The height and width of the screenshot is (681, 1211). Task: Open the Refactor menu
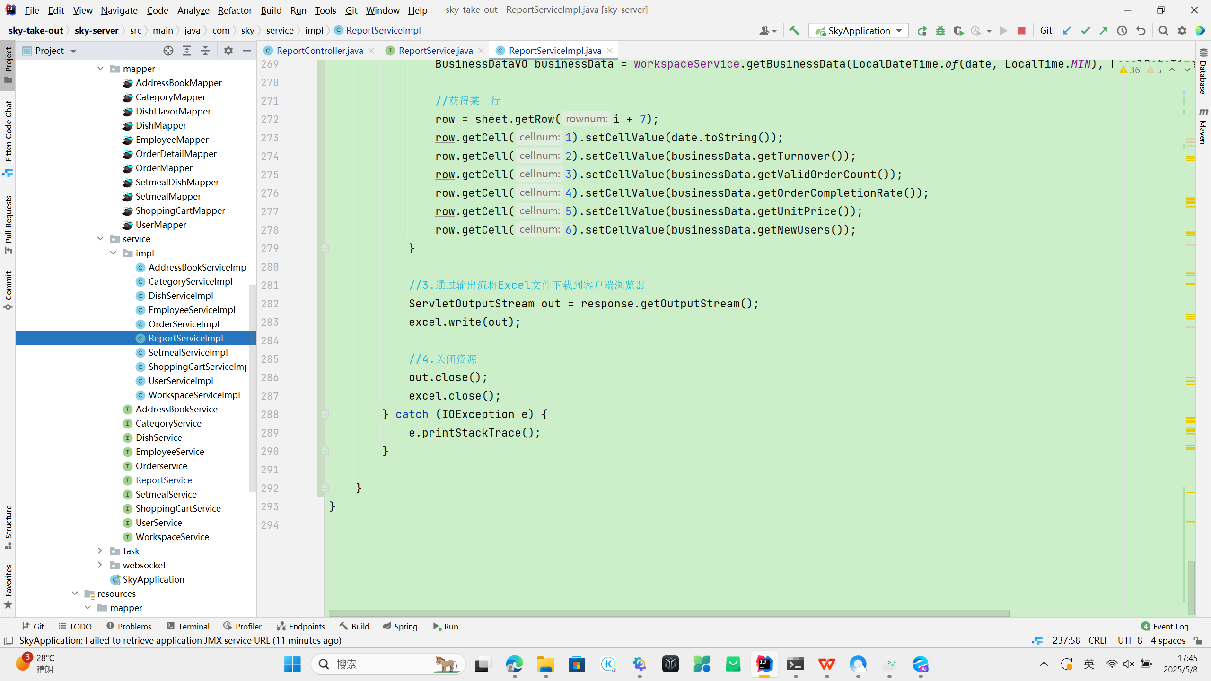point(234,10)
